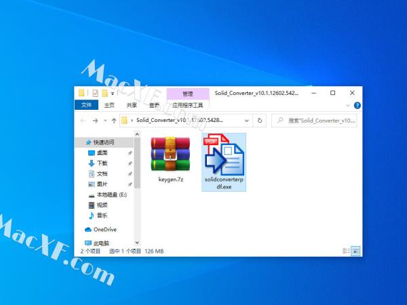Refresh the current folder view
This screenshot has width=407, height=305.
260,121
